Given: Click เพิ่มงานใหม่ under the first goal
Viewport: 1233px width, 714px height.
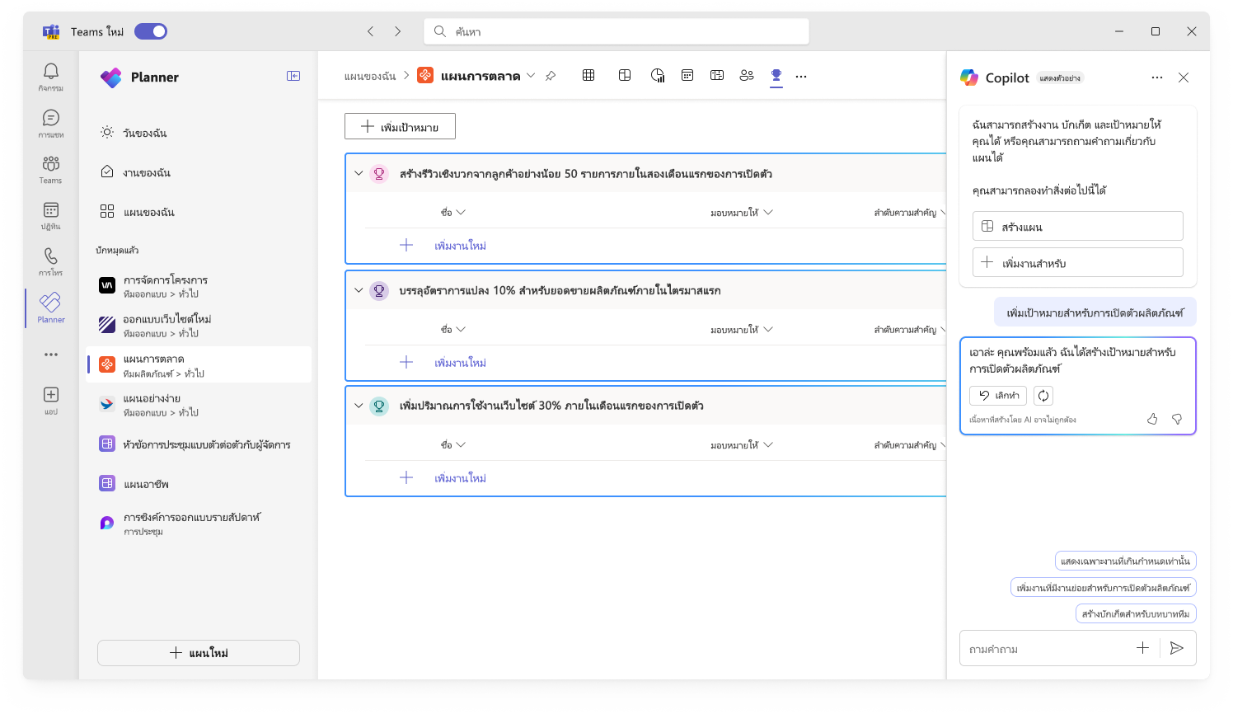Looking at the screenshot, I should 460,246.
